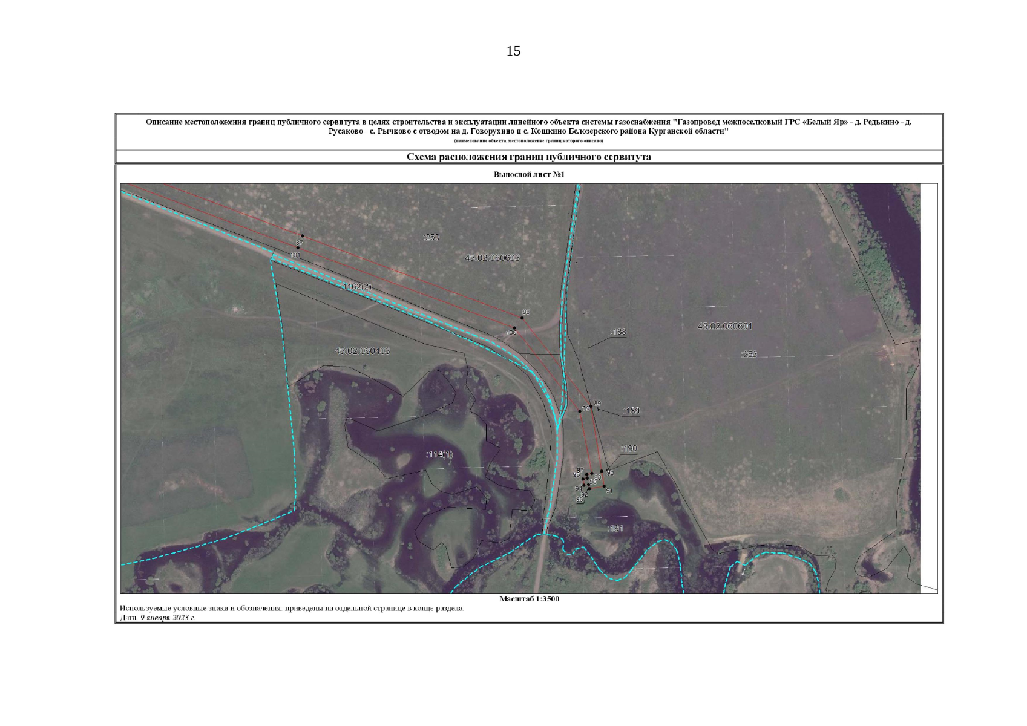This screenshot has height=726, width=1027.
Task: Select parcel label :253
Action: [749, 354]
